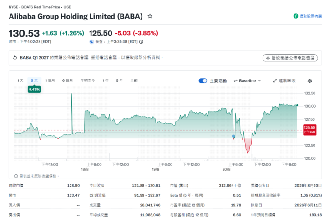
Task: Click the blue event marker on chart
Action: (233, 136)
